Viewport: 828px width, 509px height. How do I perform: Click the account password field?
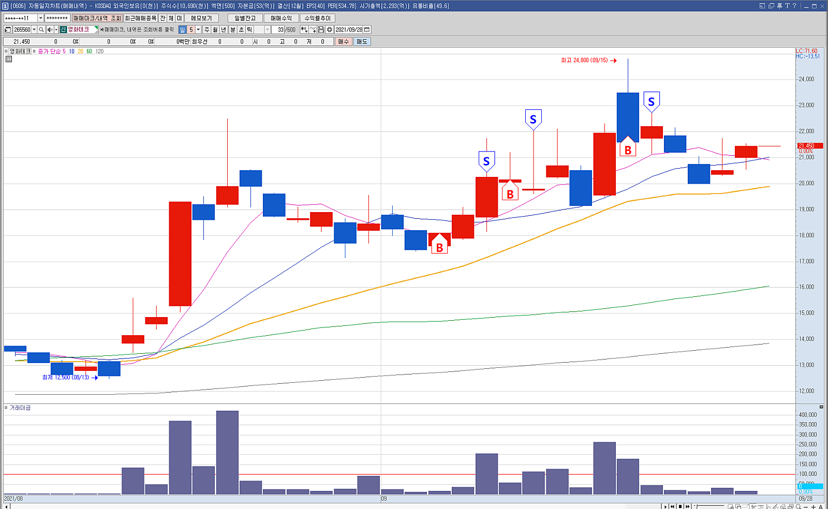click(x=57, y=18)
